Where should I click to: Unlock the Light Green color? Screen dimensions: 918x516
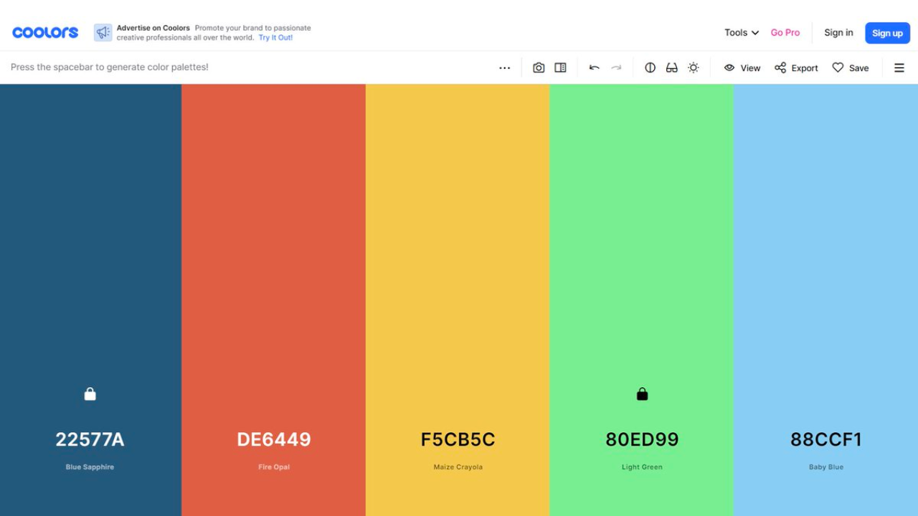(642, 393)
